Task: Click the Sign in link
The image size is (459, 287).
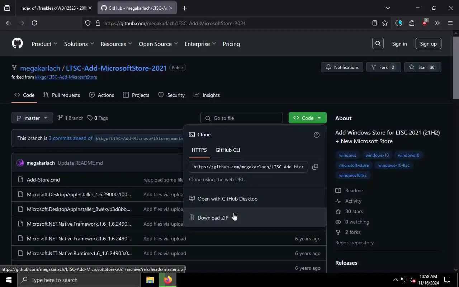Action: click(399, 44)
